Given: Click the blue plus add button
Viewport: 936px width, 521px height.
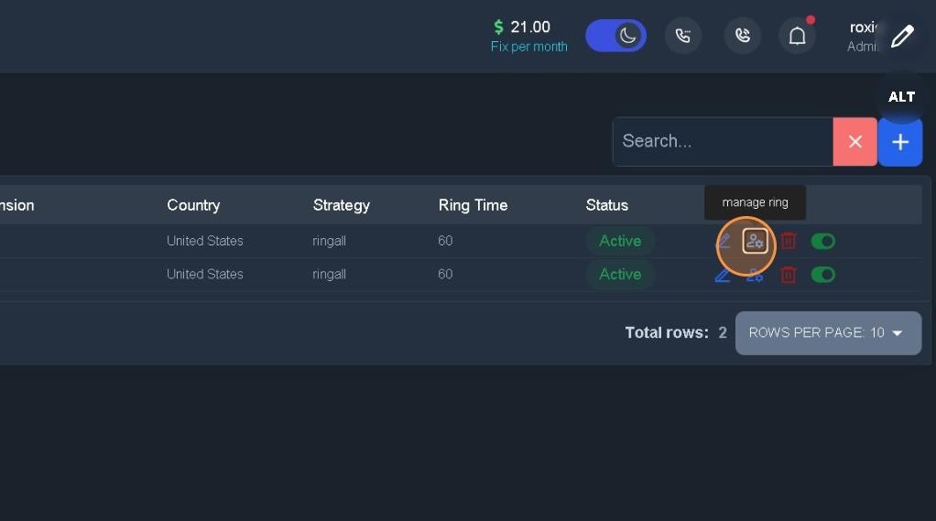Looking at the screenshot, I should 900,142.
